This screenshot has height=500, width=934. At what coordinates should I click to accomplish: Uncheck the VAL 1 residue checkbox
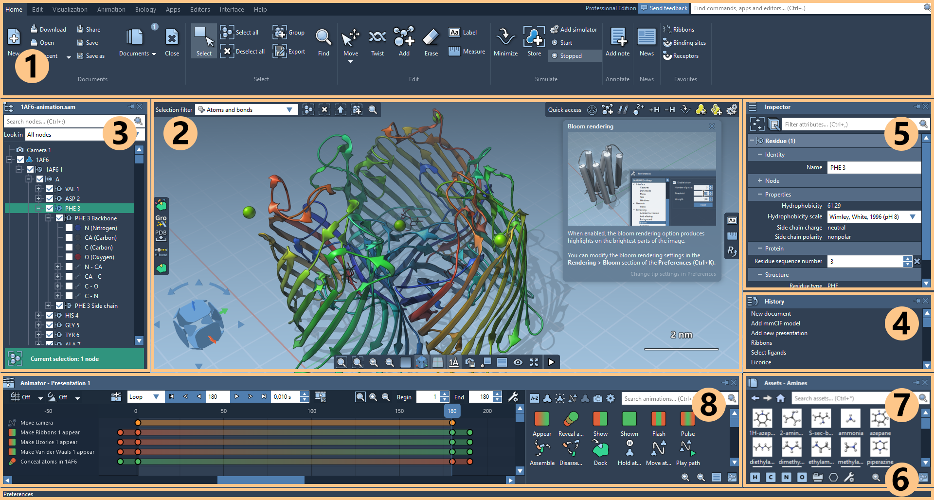pos(50,189)
